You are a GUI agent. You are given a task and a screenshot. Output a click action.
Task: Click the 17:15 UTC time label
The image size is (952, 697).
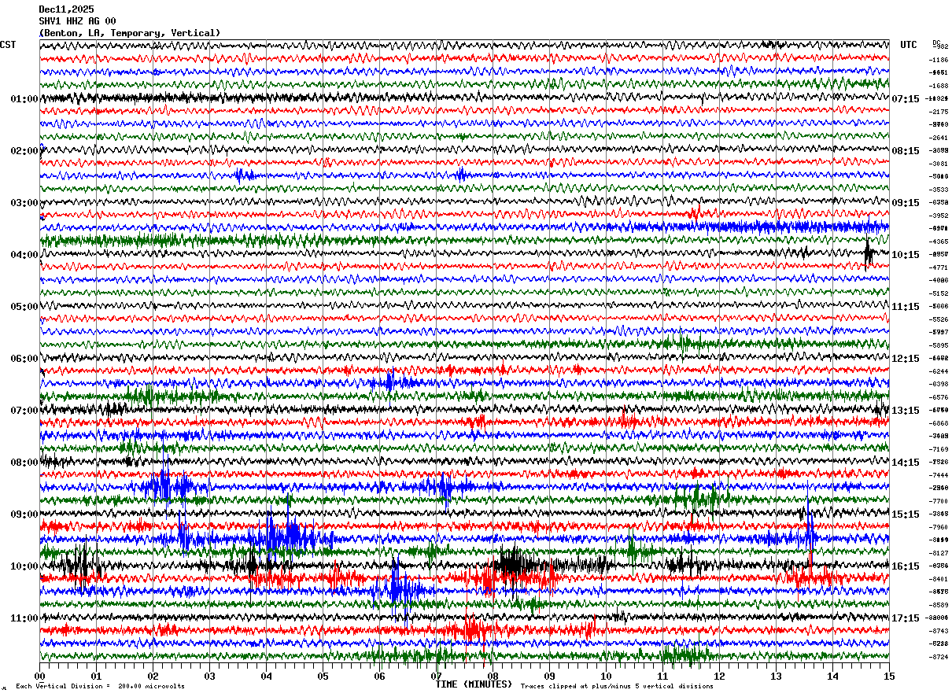click(x=906, y=618)
